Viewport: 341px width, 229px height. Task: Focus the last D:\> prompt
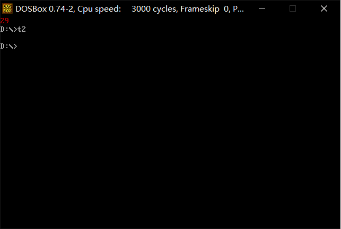[8, 46]
